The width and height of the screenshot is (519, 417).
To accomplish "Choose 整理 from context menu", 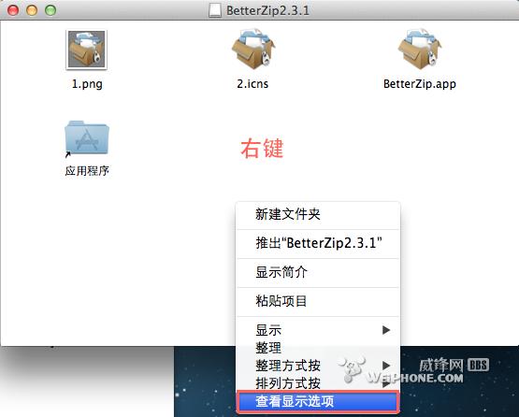I will (318, 348).
